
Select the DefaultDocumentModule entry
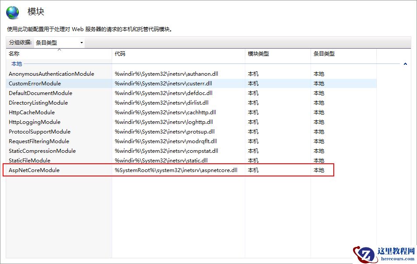(x=41, y=93)
